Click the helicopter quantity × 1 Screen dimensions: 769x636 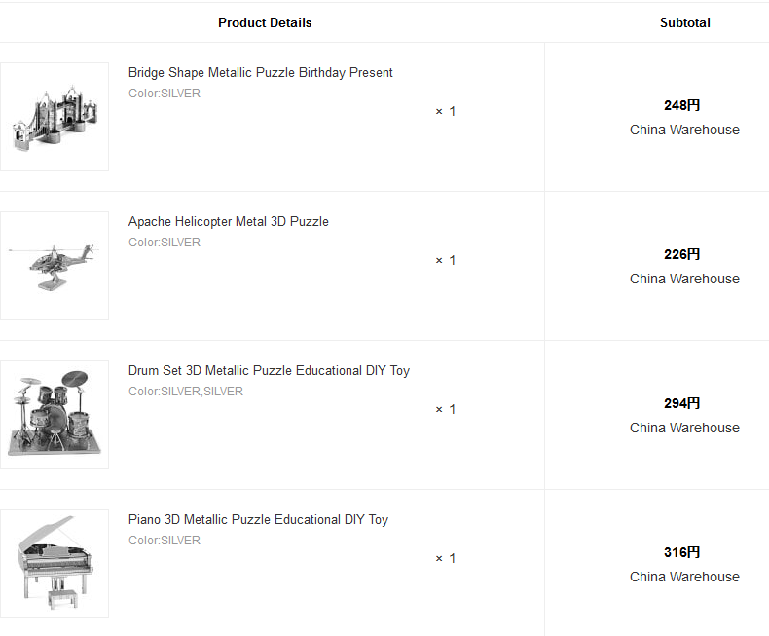click(446, 261)
